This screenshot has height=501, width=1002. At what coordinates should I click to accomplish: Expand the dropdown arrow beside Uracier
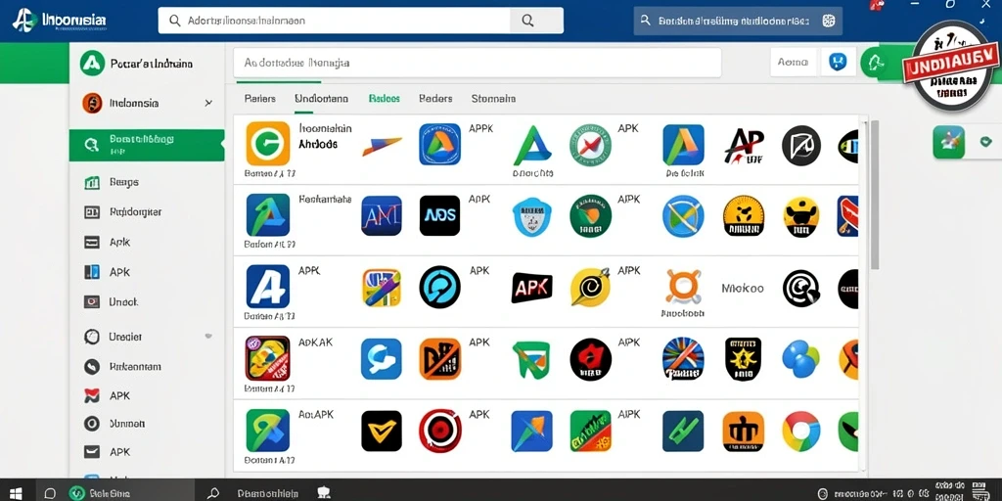207,336
